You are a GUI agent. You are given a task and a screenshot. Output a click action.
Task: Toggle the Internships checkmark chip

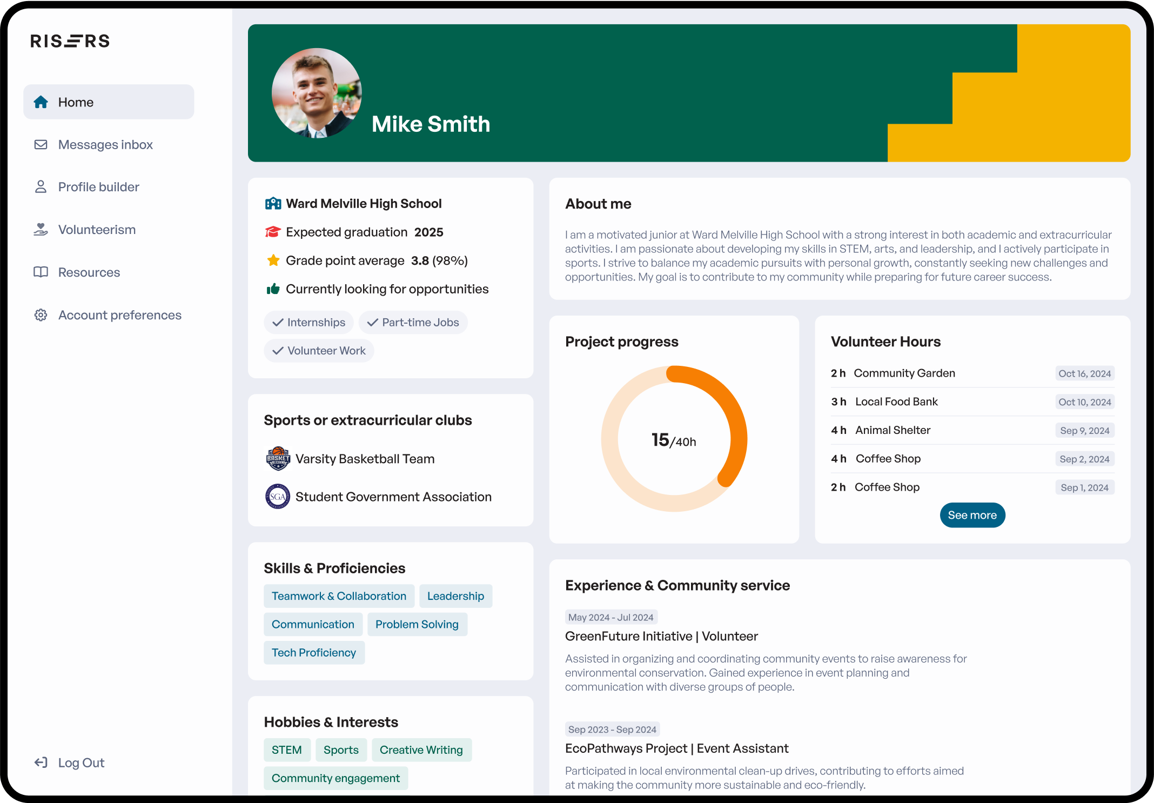tap(308, 322)
